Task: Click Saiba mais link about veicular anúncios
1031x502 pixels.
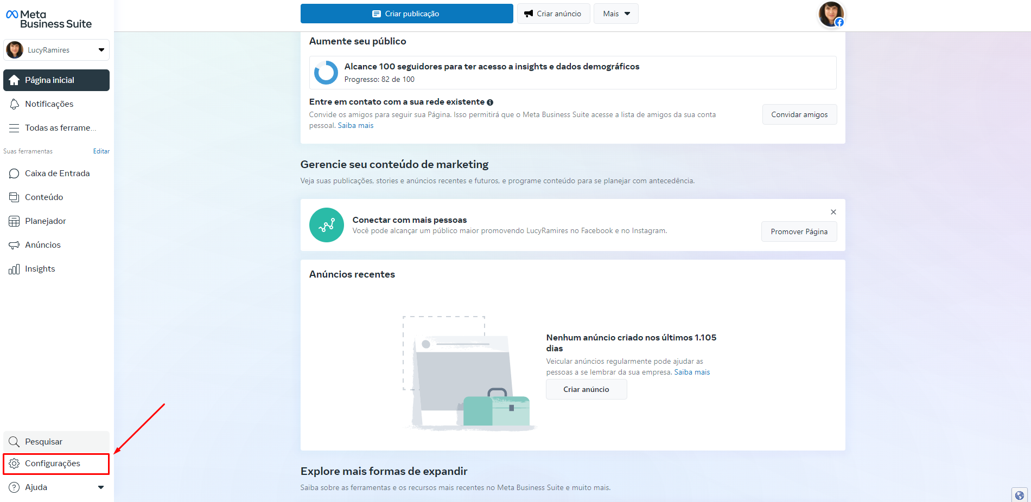Action: 692,372
